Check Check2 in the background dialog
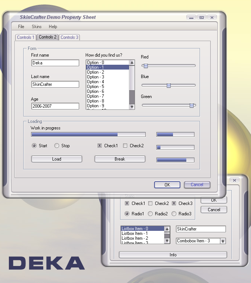 [150, 203]
